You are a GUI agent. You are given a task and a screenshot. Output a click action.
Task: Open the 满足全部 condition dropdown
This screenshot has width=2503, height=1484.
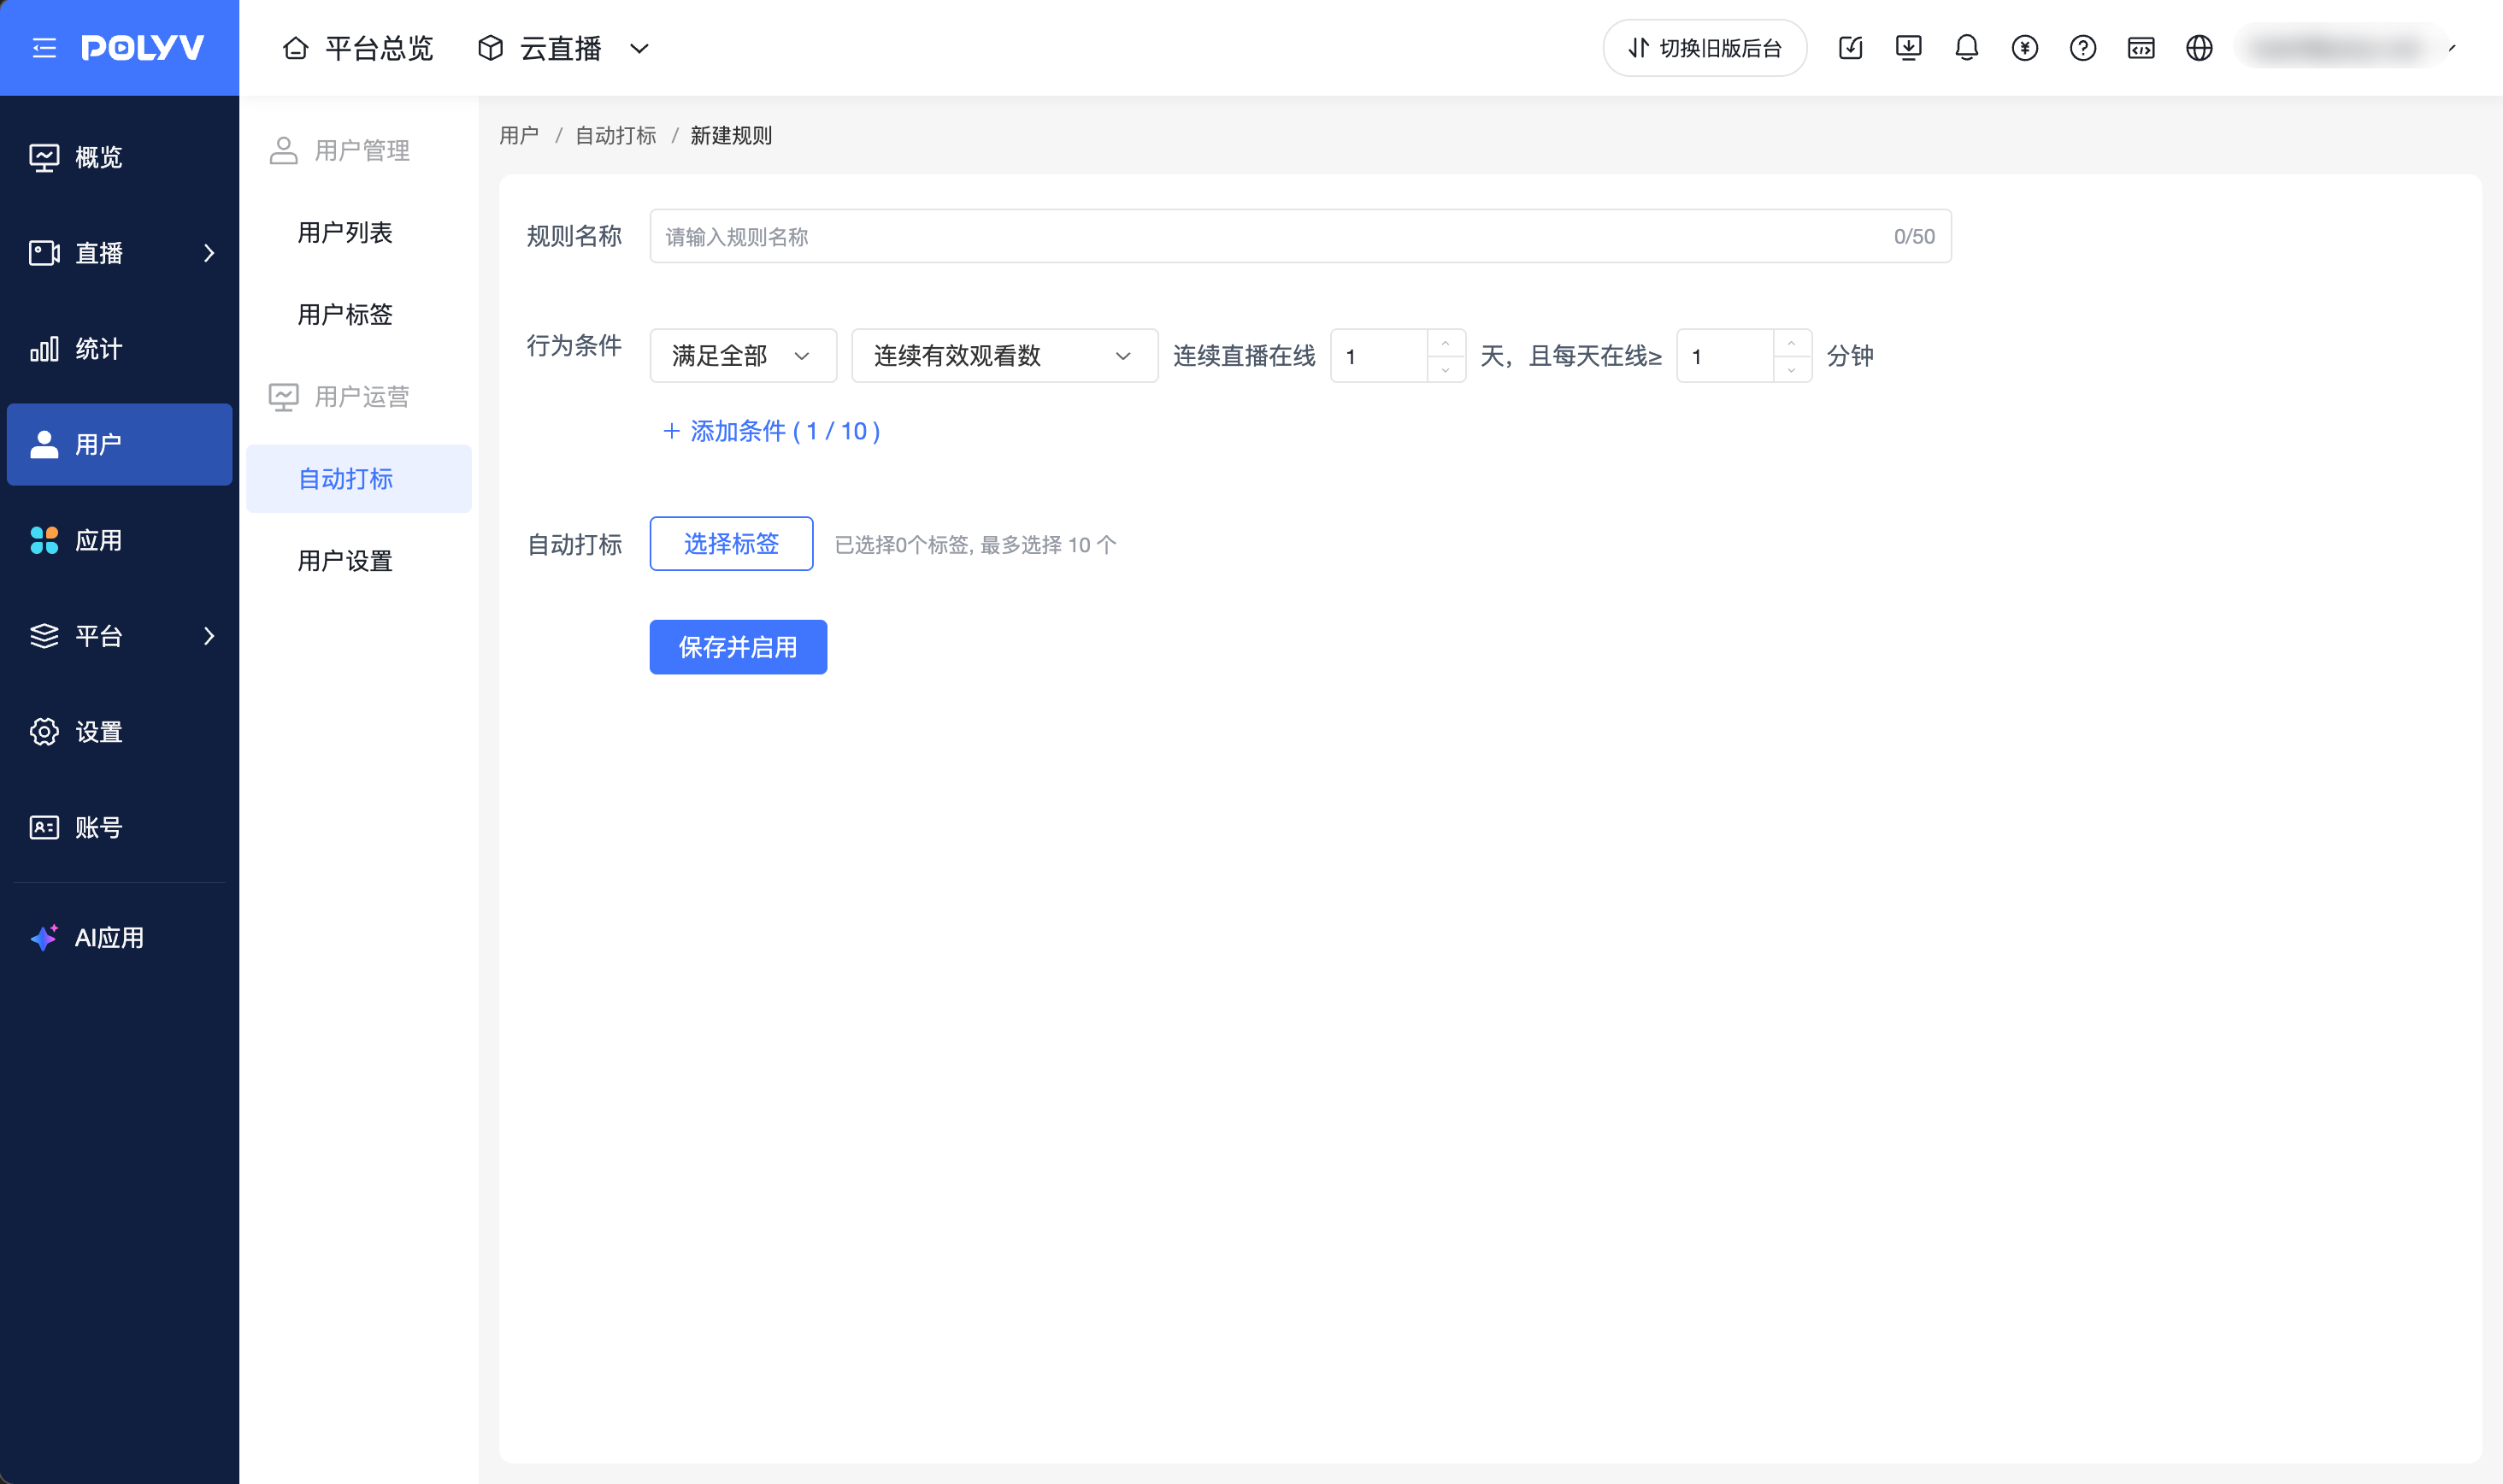coord(743,356)
